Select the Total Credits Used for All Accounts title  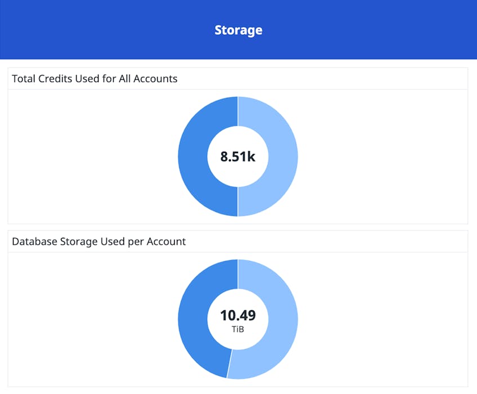95,79
